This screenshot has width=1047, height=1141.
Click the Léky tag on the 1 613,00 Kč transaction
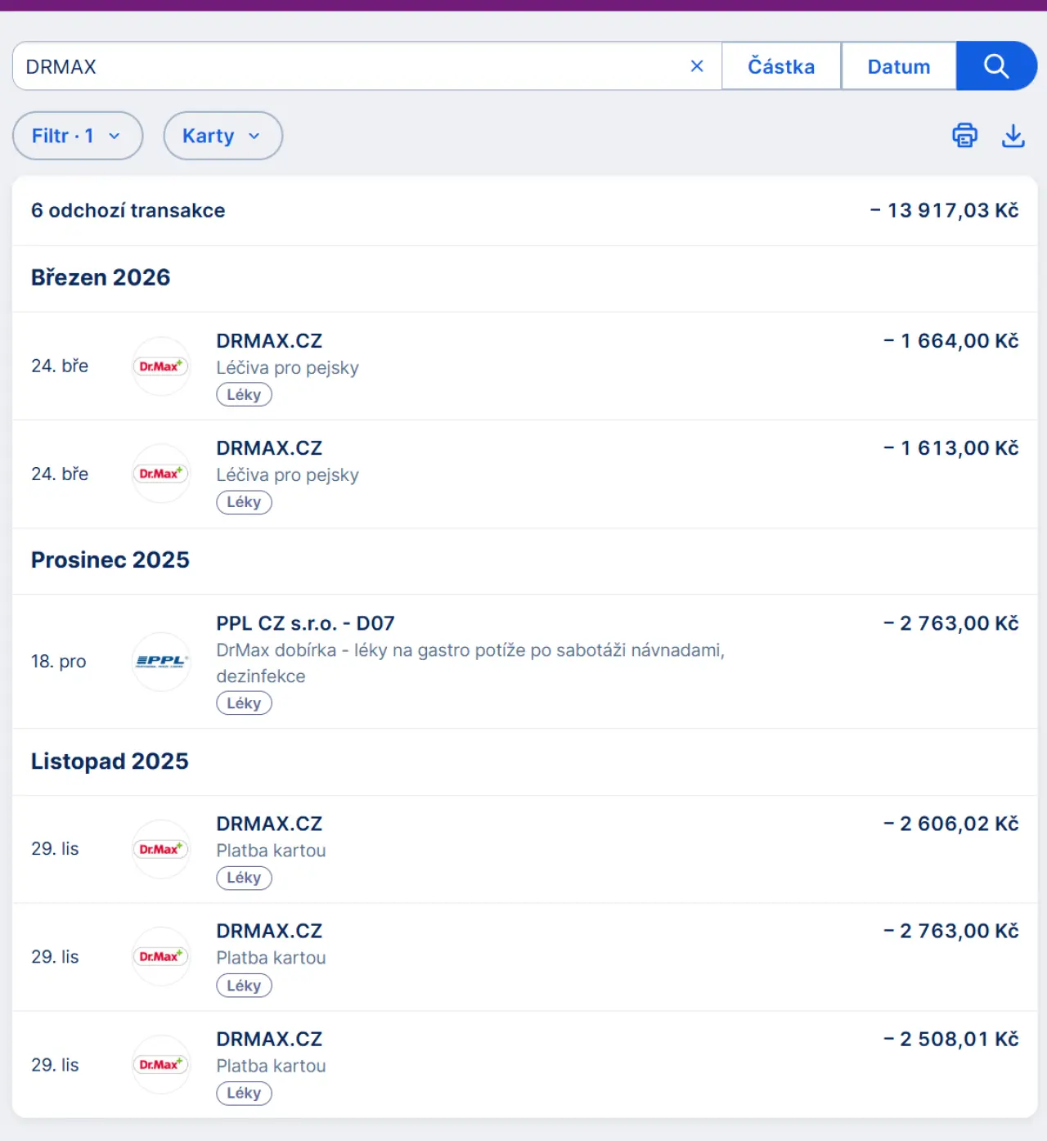[244, 502]
